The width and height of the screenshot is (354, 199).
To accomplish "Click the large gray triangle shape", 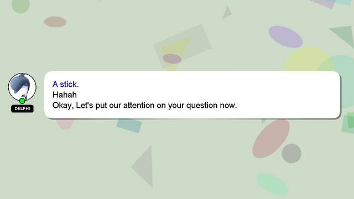I will [x=144, y=166].
